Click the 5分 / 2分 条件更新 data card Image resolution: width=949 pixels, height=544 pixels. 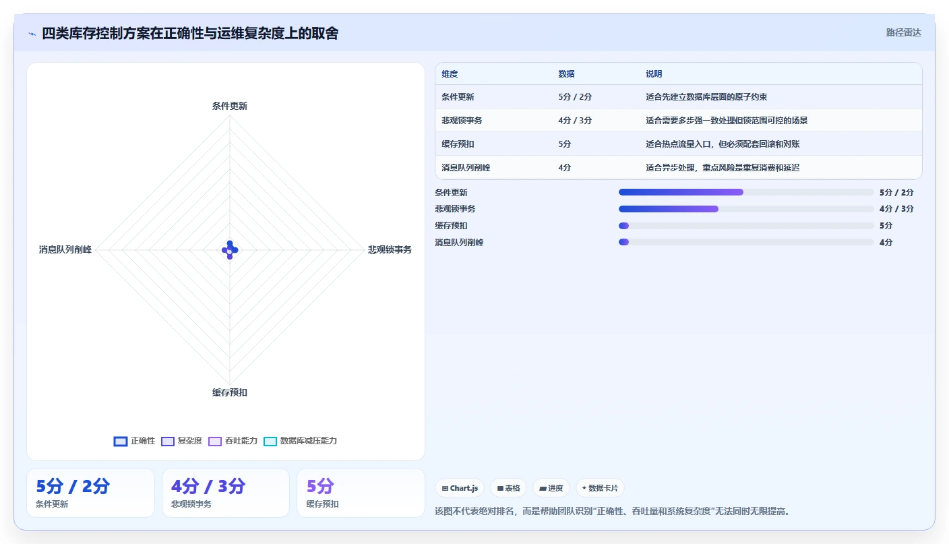pyautogui.click(x=90, y=493)
